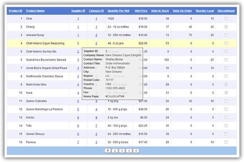Open Category ID link for Pavlova
244x162 pixels.
(96, 142)
